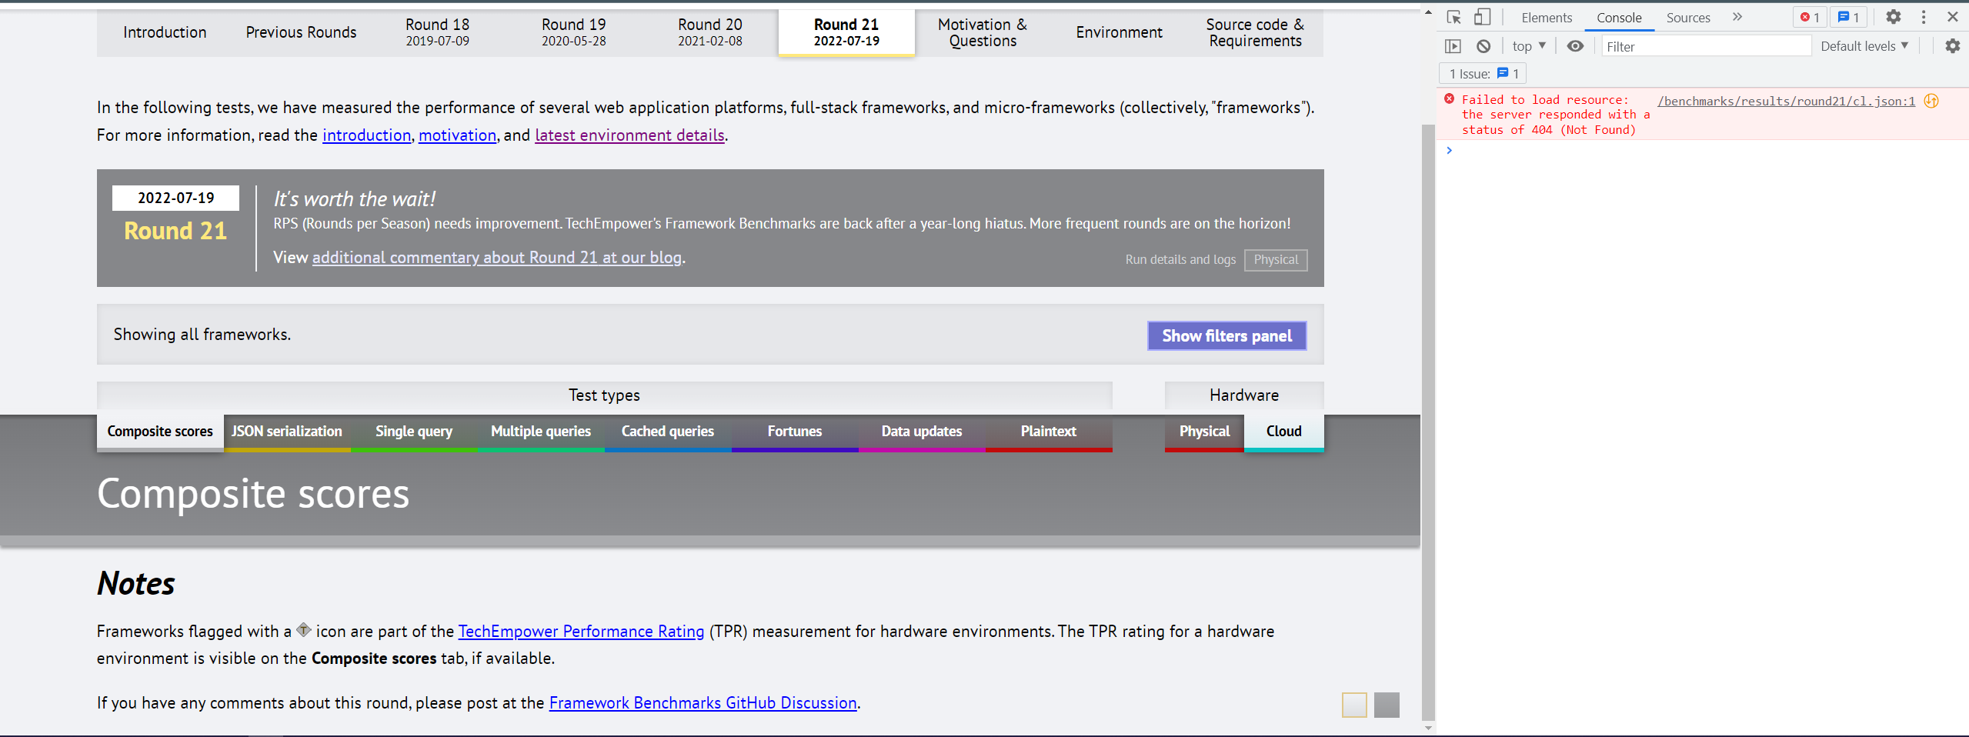Switch hardware to Physical
The width and height of the screenshot is (1969, 737).
(x=1204, y=432)
